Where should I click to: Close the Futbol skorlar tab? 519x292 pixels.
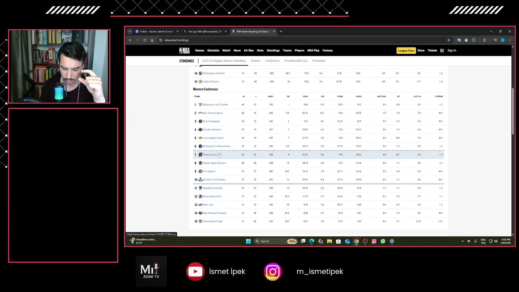[x=177, y=31]
